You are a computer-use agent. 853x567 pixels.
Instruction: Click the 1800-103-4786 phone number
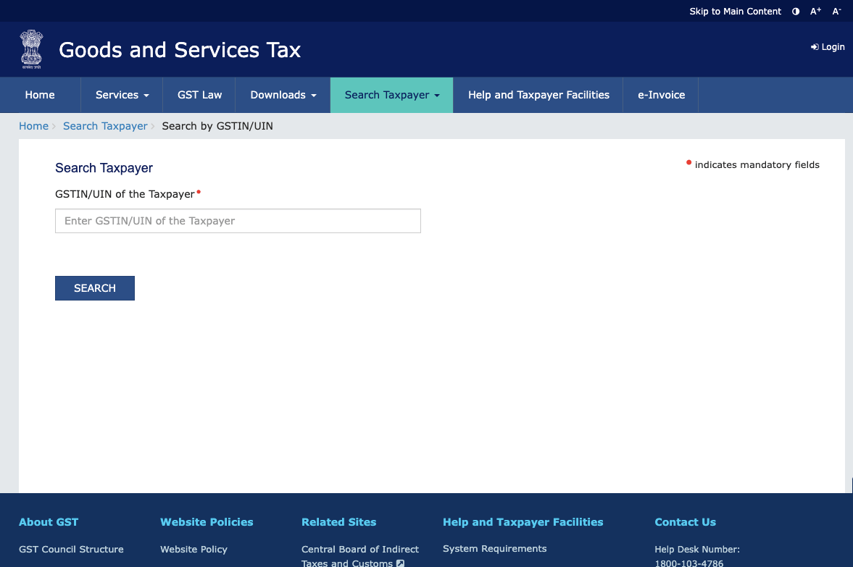(688, 563)
